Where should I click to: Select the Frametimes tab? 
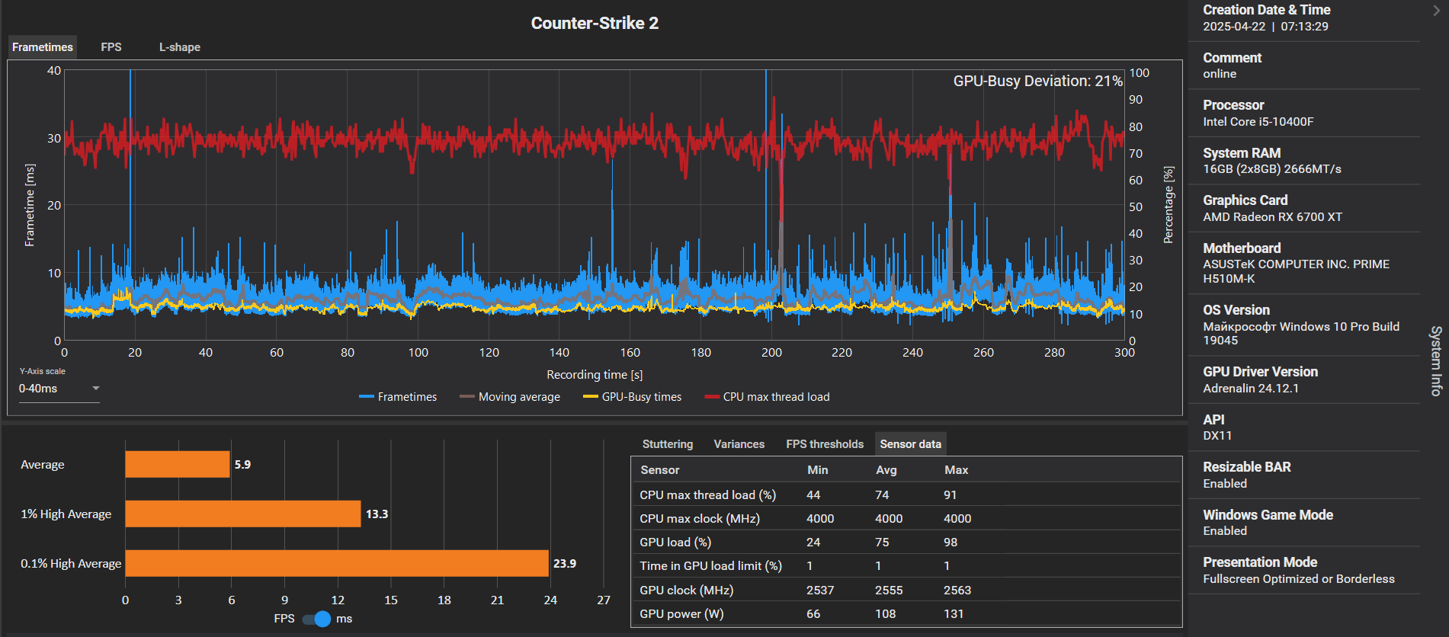pyautogui.click(x=43, y=47)
